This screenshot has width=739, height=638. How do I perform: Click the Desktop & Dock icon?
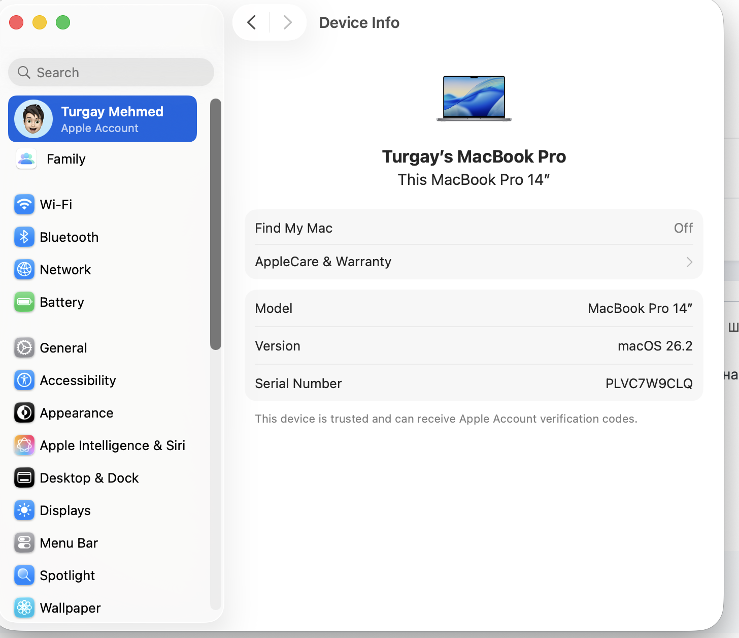pos(24,478)
